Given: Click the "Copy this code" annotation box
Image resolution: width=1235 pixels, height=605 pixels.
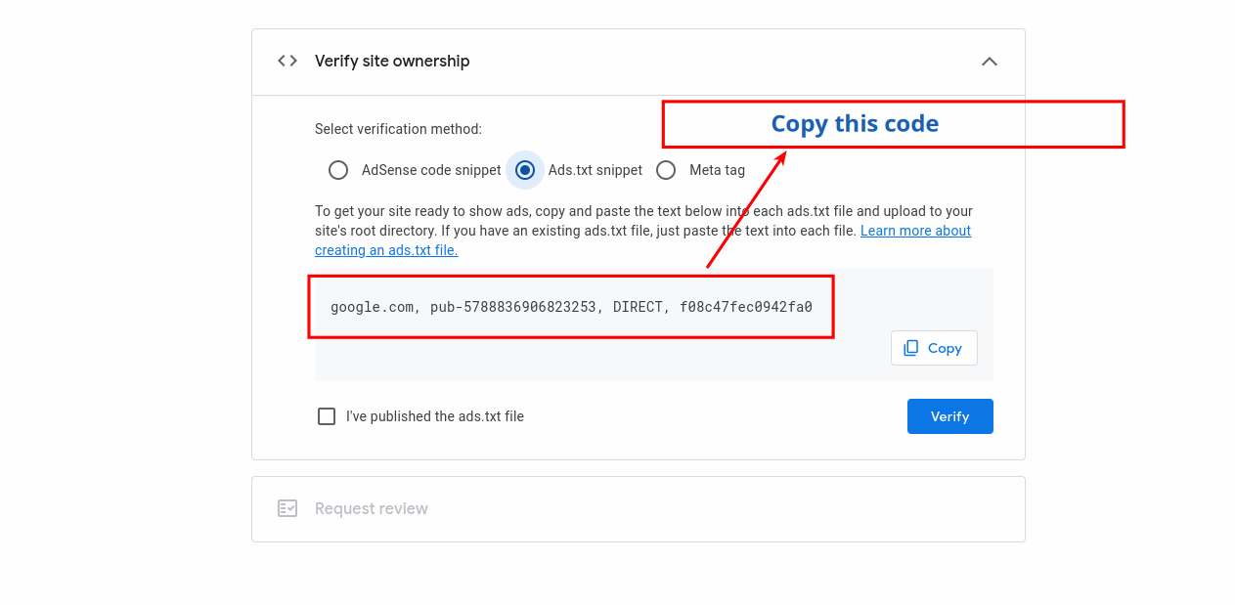Looking at the screenshot, I should tap(893, 124).
